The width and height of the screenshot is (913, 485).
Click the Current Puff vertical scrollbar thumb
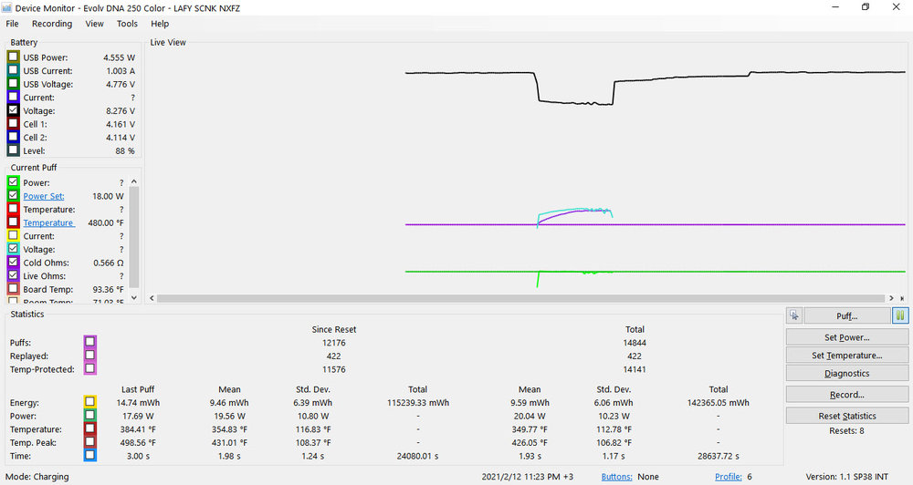[134, 237]
